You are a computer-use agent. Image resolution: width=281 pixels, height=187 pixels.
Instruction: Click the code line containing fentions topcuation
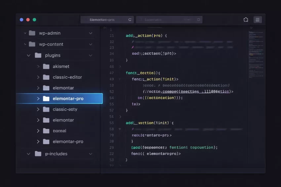(x=174, y=147)
